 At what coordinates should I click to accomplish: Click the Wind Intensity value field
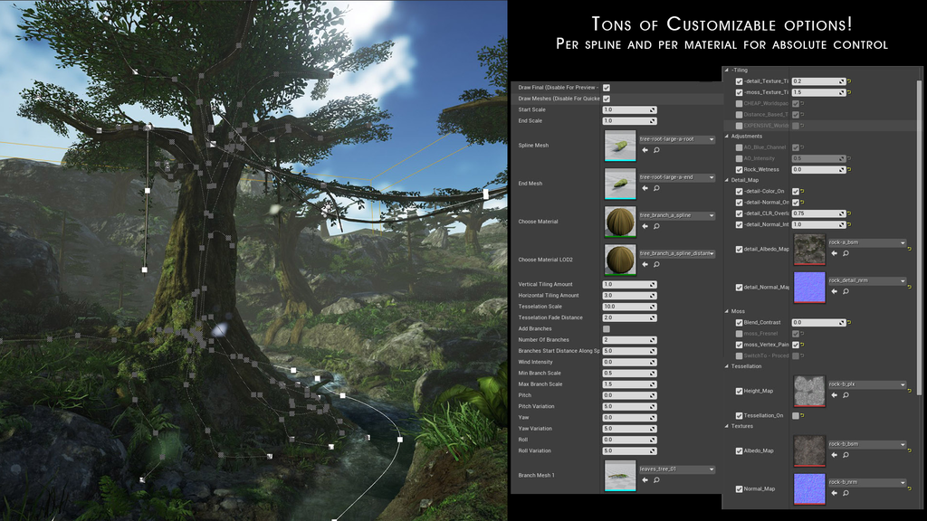tap(630, 362)
